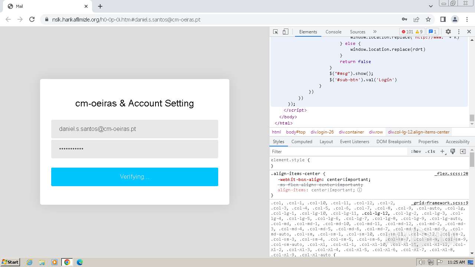
Task: Reload the page with the refresh icon
Action: [x=32, y=19]
